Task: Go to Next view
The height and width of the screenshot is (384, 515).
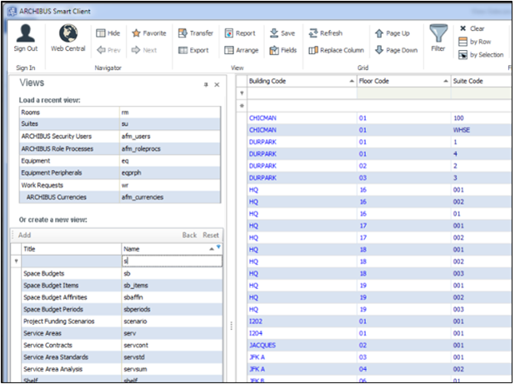Action: (x=144, y=50)
